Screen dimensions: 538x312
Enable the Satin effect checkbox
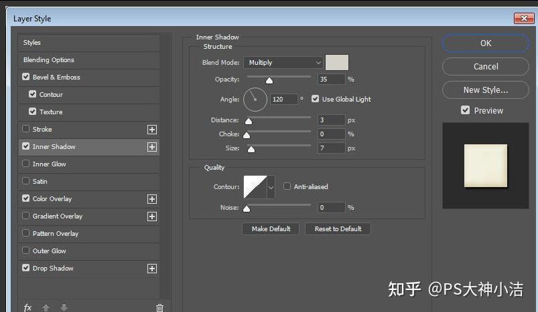tap(25, 181)
